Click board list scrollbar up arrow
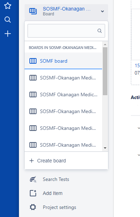Image resolution: width=140 pixels, height=217 pixels. 105,44
